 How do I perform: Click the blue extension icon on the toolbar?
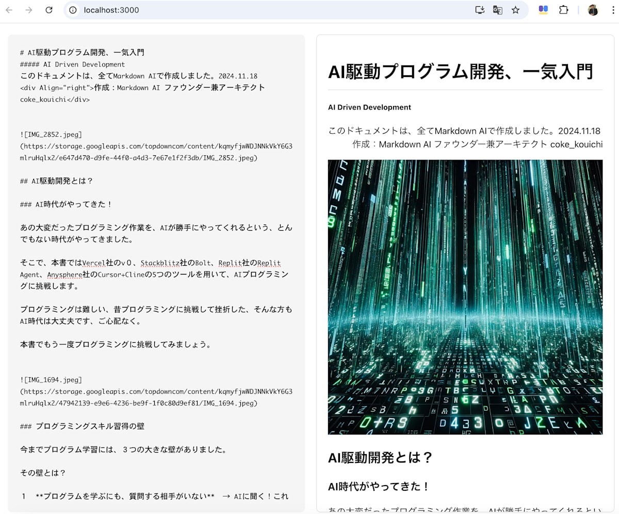click(x=543, y=10)
